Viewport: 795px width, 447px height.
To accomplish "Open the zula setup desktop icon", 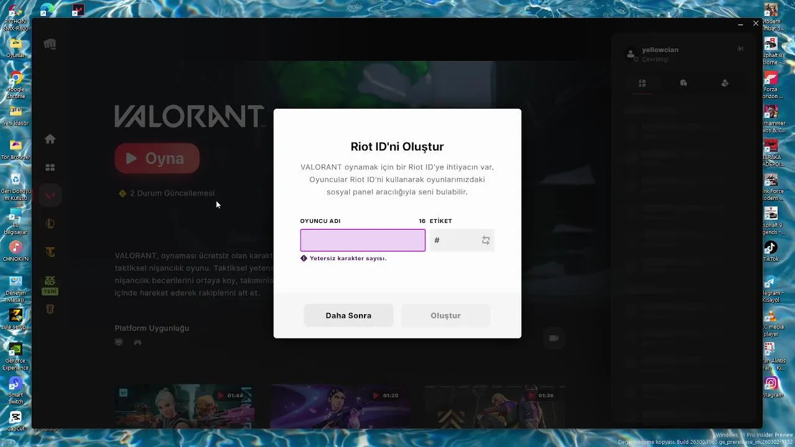I will click(x=16, y=320).
